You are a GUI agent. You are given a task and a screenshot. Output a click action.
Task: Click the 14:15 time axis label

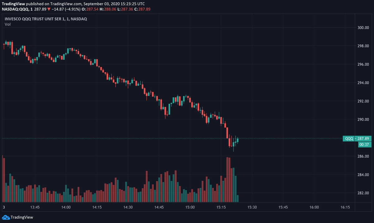[x=97, y=207]
